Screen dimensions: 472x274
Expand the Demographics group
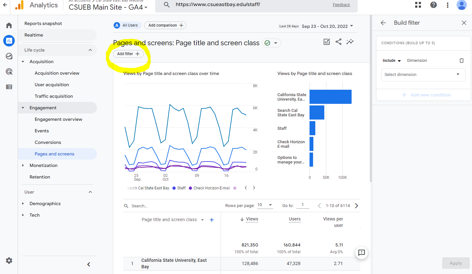coord(23,203)
